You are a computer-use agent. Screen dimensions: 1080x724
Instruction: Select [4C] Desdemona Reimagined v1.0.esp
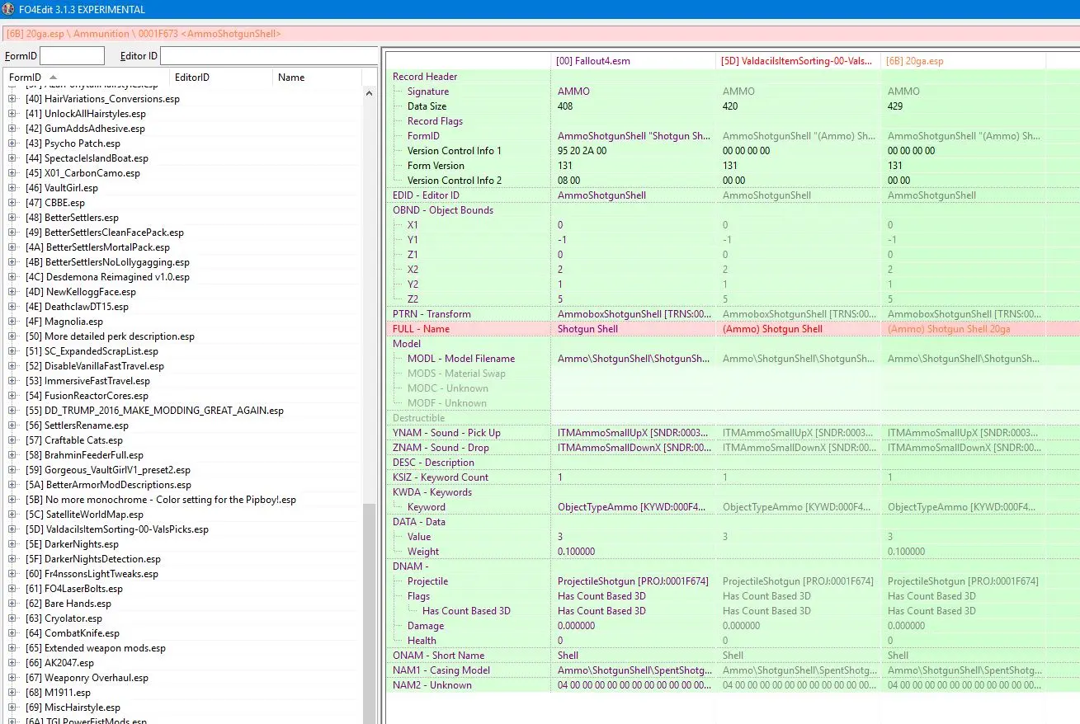point(107,277)
